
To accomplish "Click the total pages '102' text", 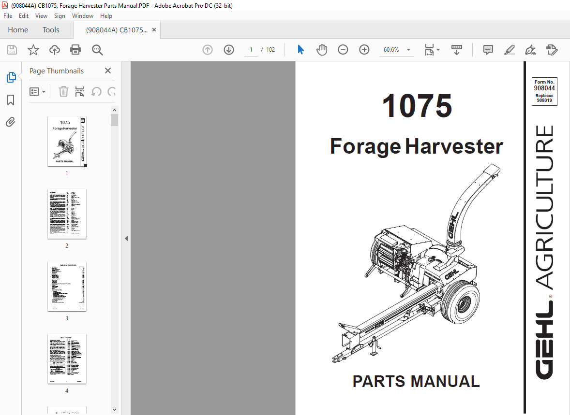I will click(x=270, y=50).
